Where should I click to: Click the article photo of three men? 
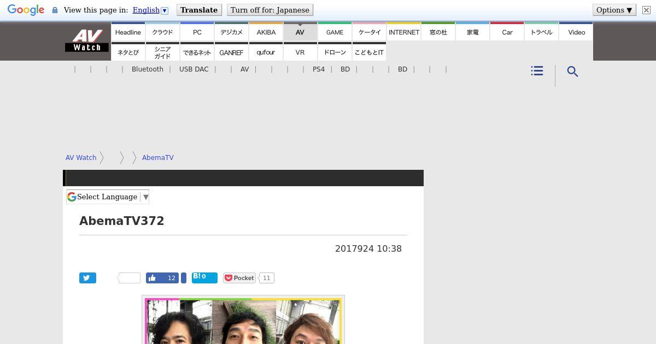coord(243,321)
